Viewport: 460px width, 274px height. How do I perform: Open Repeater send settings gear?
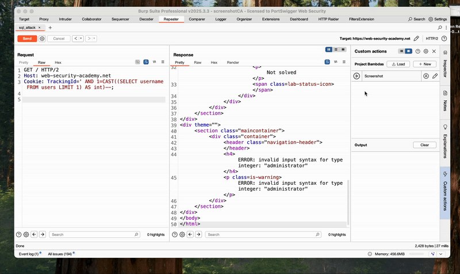(x=42, y=39)
